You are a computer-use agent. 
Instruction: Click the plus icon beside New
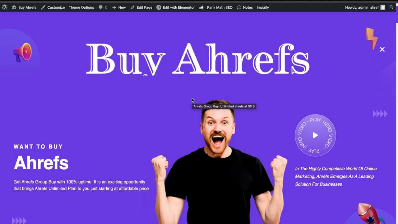(x=114, y=7)
